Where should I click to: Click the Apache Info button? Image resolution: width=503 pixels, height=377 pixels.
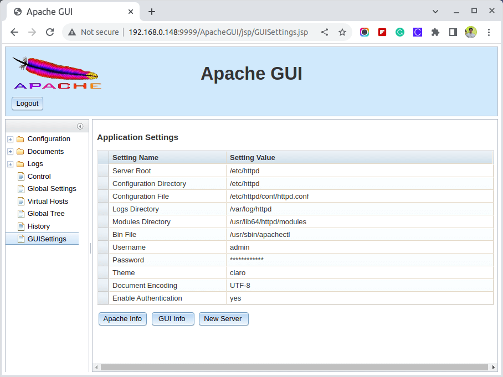point(122,319)
